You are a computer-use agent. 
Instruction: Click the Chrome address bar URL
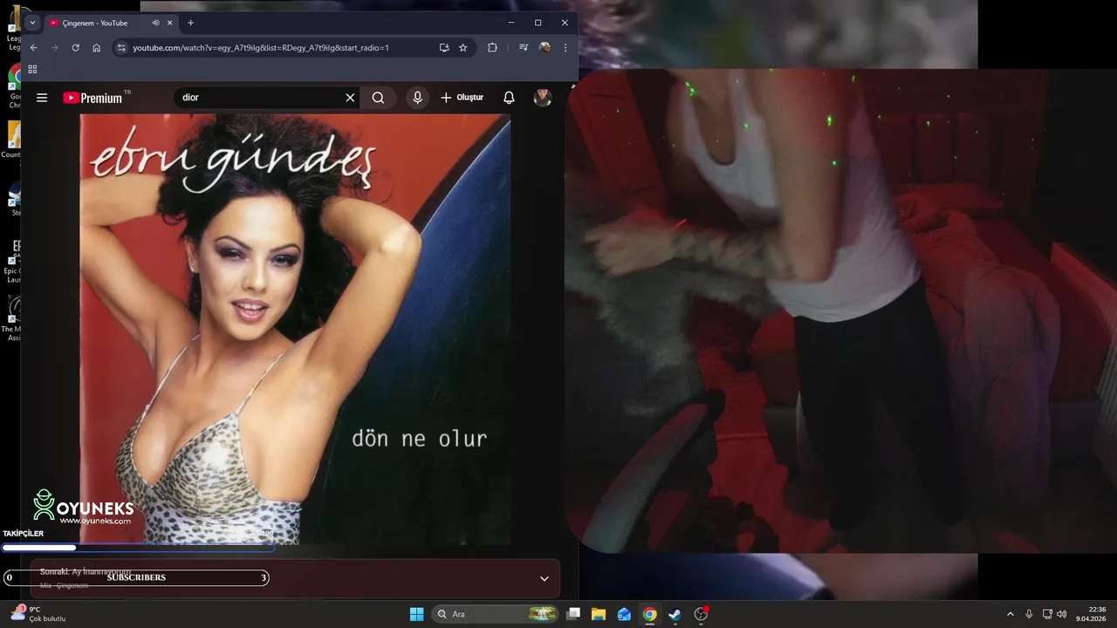pos(261,48)
